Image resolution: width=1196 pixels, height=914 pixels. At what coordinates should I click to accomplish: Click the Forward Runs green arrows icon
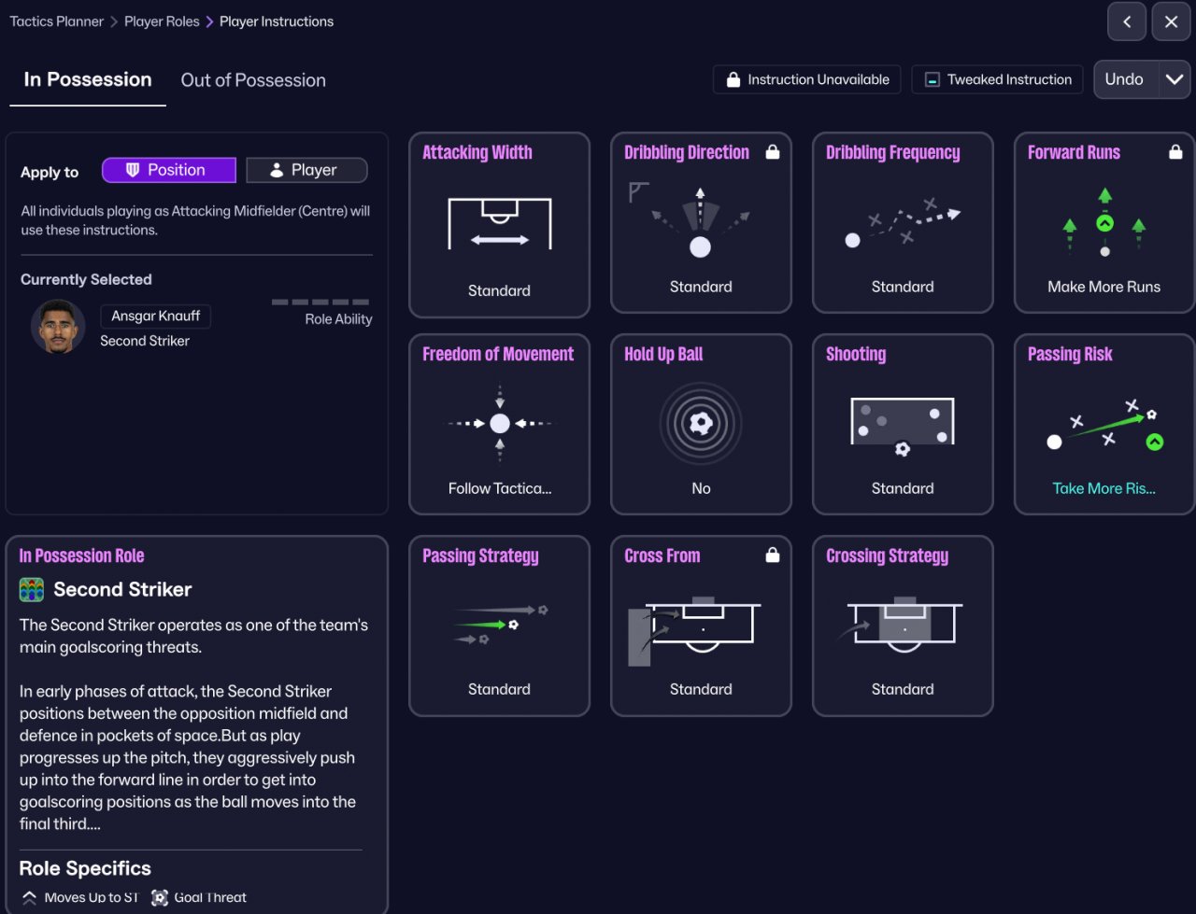click(x=1104, y=222)
